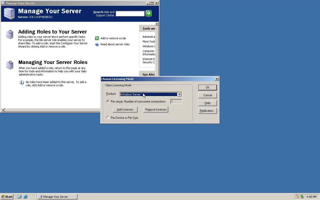Click Read about server roles link
This screenshot has height=200, width=320.
pyautogui.click(x=115, y=44)
